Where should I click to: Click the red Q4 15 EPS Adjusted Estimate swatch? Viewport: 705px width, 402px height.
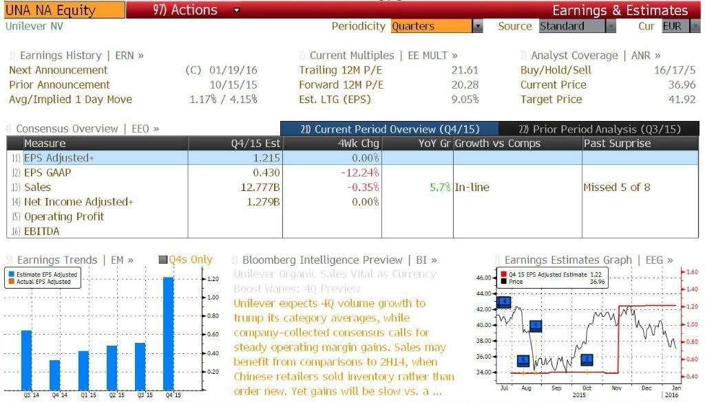coord(503,274)
